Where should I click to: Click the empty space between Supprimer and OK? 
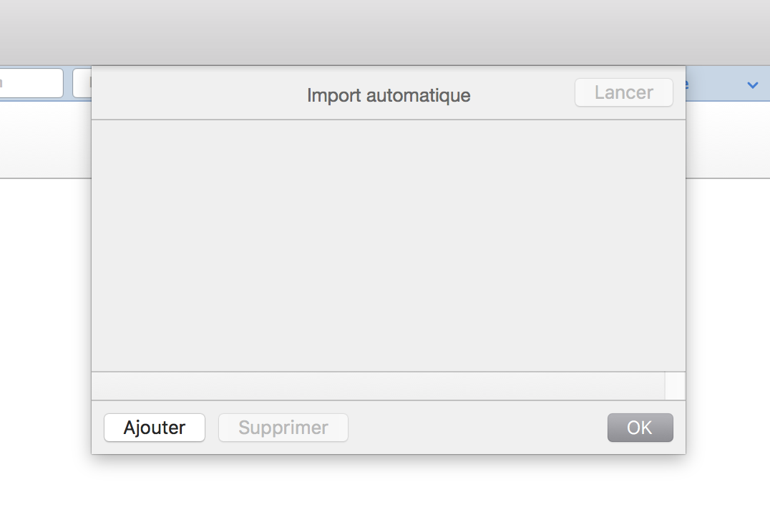click(x=477, y=428)
